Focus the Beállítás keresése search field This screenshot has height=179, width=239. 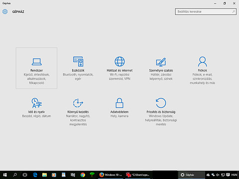pyautogui.click(x=206, y=11)
